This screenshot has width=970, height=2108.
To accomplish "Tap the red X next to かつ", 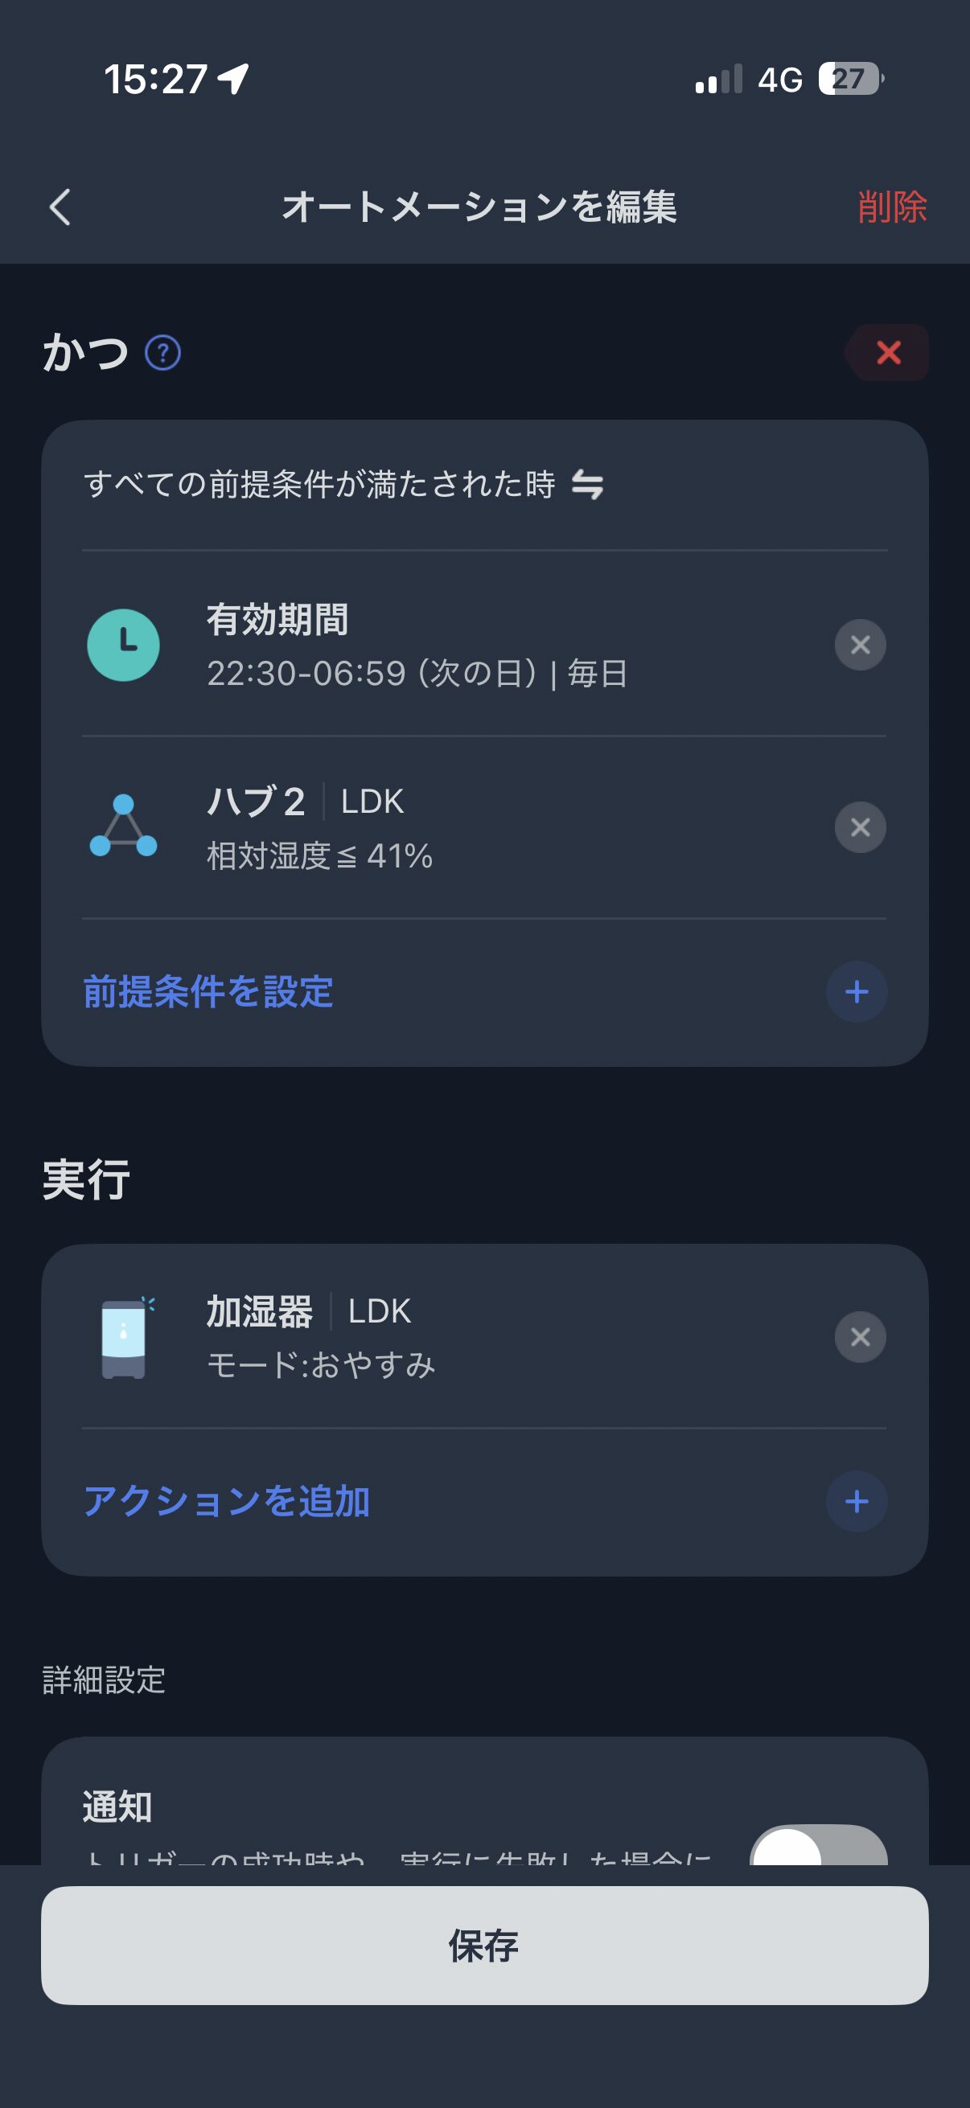I will 888,353.
